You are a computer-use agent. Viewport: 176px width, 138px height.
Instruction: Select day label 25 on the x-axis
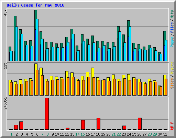tap(134, 134)
